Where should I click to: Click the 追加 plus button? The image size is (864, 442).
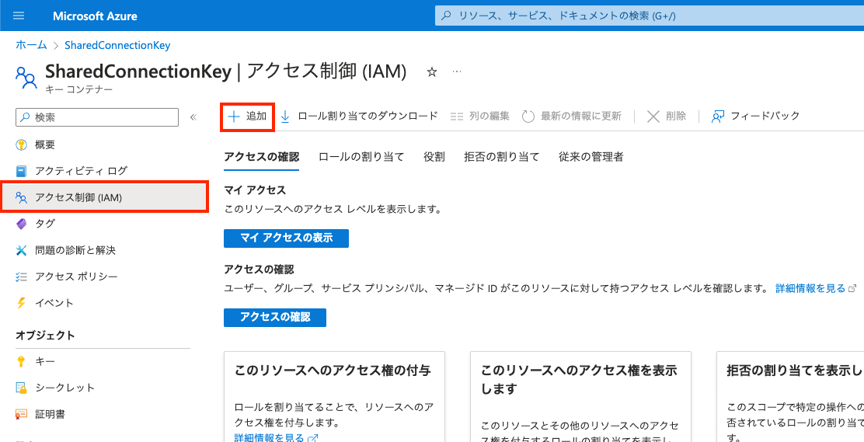[x=247, y=117]
